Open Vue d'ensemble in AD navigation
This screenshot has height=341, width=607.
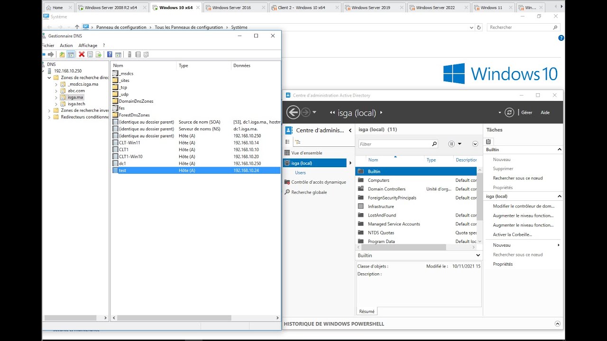(306, 153)
